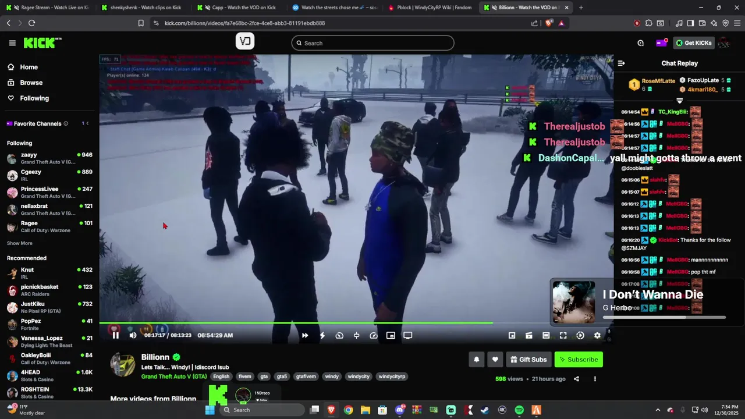The image size is (745, 419).
Task: Open the Kick hamburger sidebar menu
Action: click(12, 43)
